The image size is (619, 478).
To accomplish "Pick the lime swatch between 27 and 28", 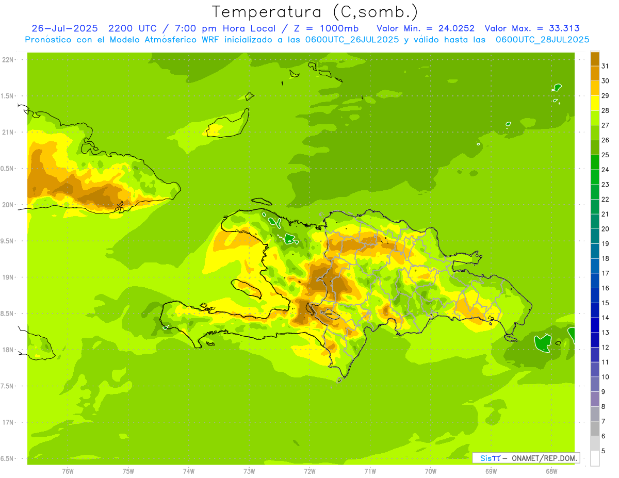I will click(x=595, y=118).
